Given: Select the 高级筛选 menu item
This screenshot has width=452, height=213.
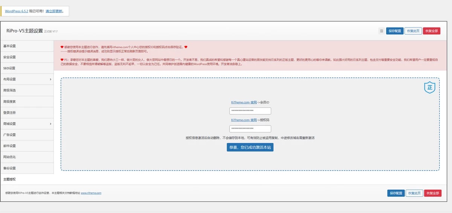Looking at the screenshot, I should (x=10, y=90).
